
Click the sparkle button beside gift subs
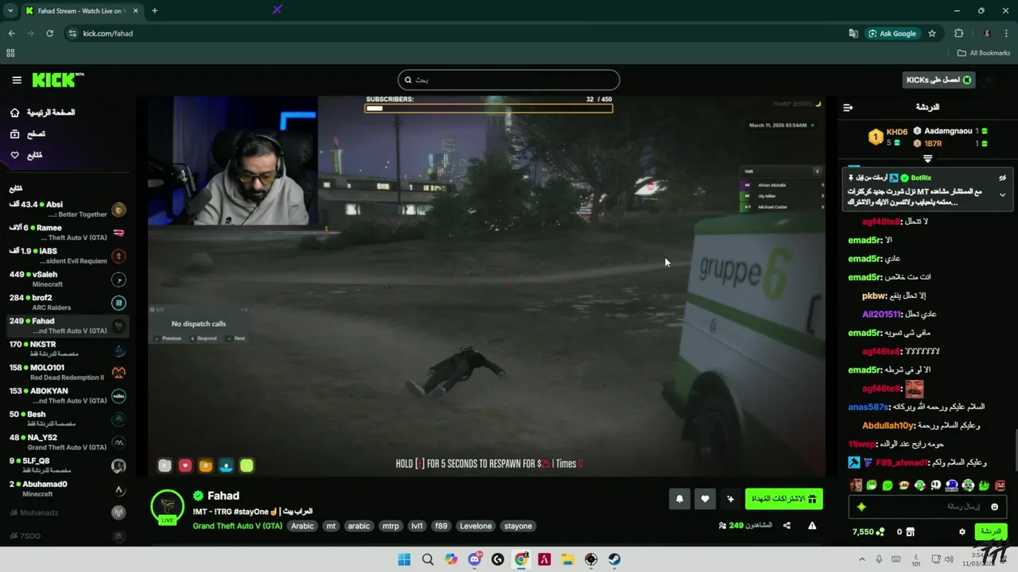[730, 499]
